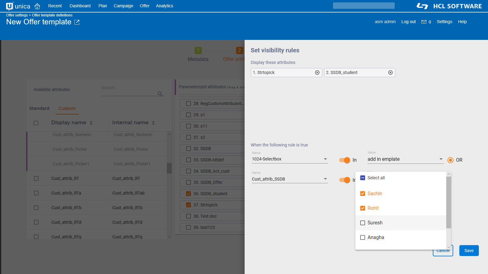
Task: Open the 'add in emplate' value dropdown
Action: [x=441, y=159]
